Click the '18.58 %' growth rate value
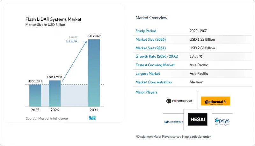The height and width of the screenshot is (146, 255). (196, 56)
